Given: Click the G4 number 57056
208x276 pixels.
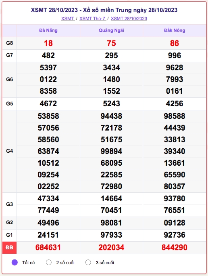Looking at the screenshot, I should 48,128.
